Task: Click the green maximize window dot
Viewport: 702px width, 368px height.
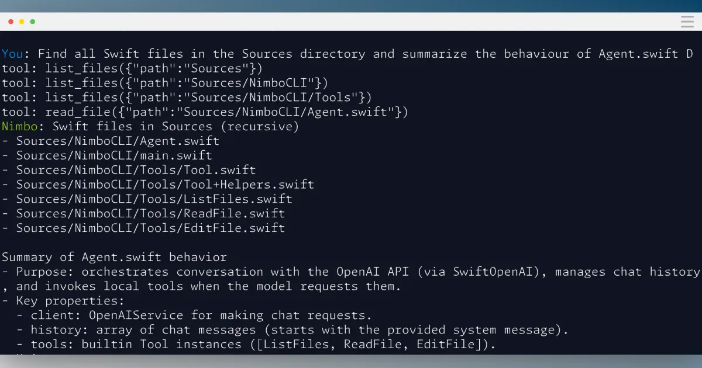Action: 33,22
